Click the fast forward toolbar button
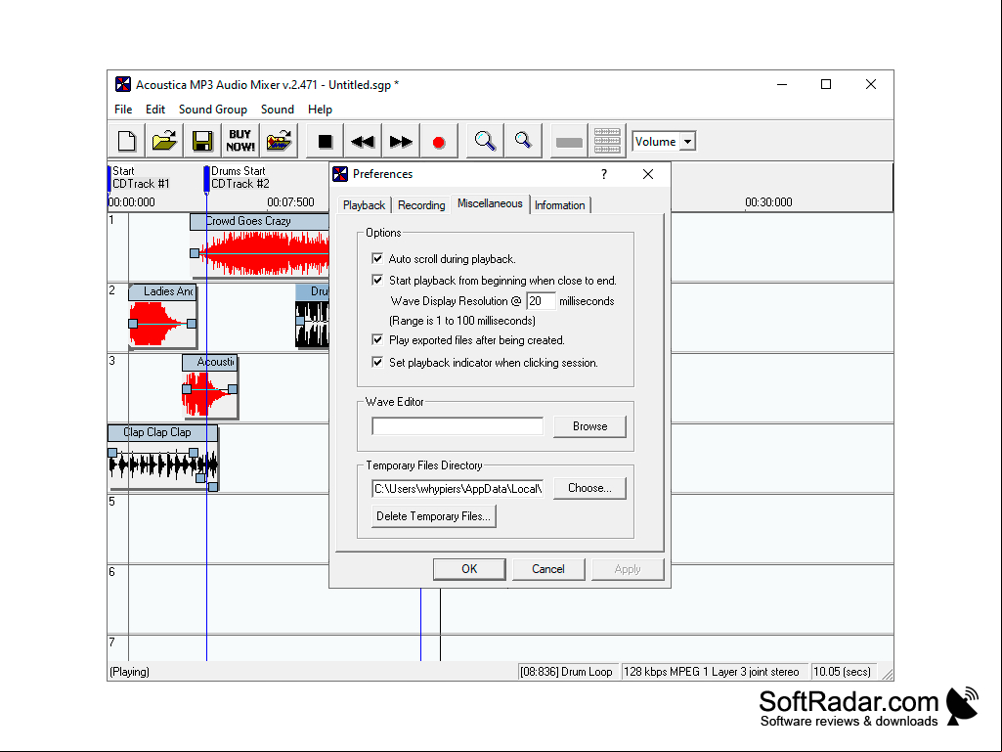This screenshot has height=752, width=1002. click(401, 141)
